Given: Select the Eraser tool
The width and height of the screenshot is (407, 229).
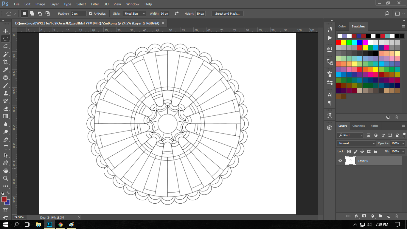Looking at the screenshot, I should point(6,109).
